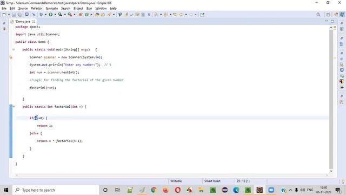Image resolution: width=346 pixels, height=195 pixels.
Task: Minimize the editor area button
Action: [x=327, y=21]
